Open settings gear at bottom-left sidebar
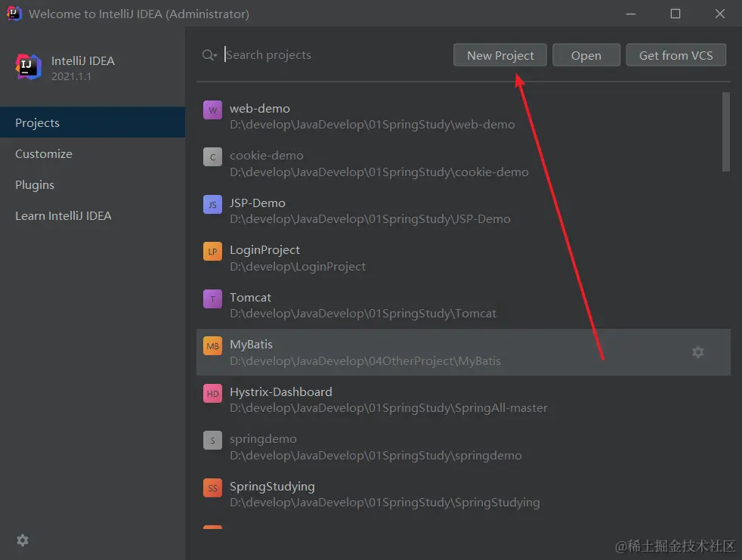742x560 pixels. click(23, 540)
